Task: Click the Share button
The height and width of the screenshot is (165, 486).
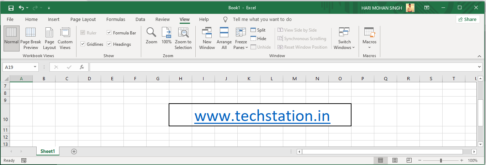Action: click(467, 20)
